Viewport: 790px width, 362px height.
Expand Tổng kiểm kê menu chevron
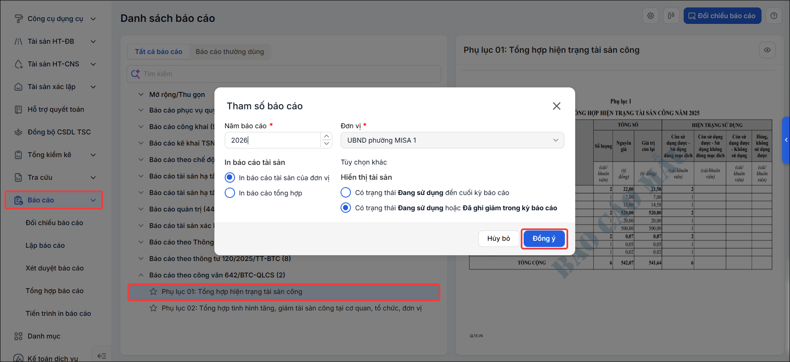[93, 155]
